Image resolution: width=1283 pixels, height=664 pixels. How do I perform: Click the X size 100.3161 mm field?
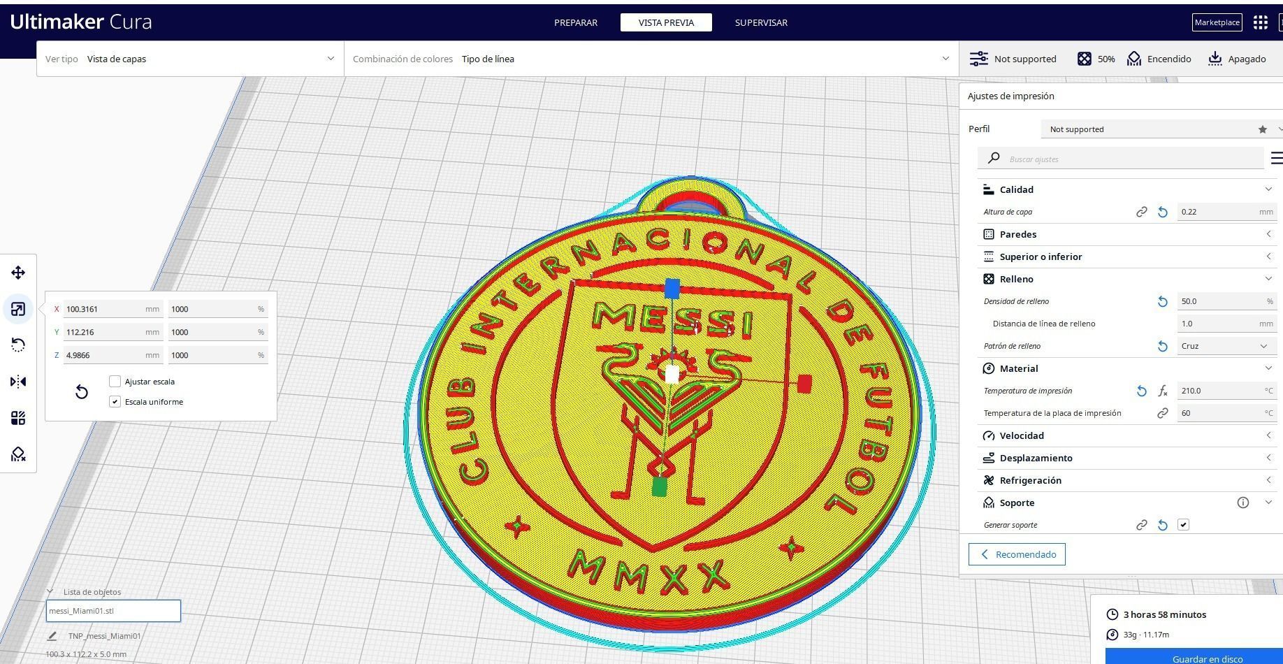click(x=113, y=309)
